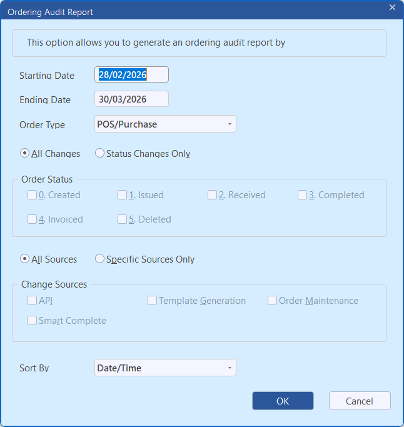Toggle the Template Generation checkbox

(153, 301)
